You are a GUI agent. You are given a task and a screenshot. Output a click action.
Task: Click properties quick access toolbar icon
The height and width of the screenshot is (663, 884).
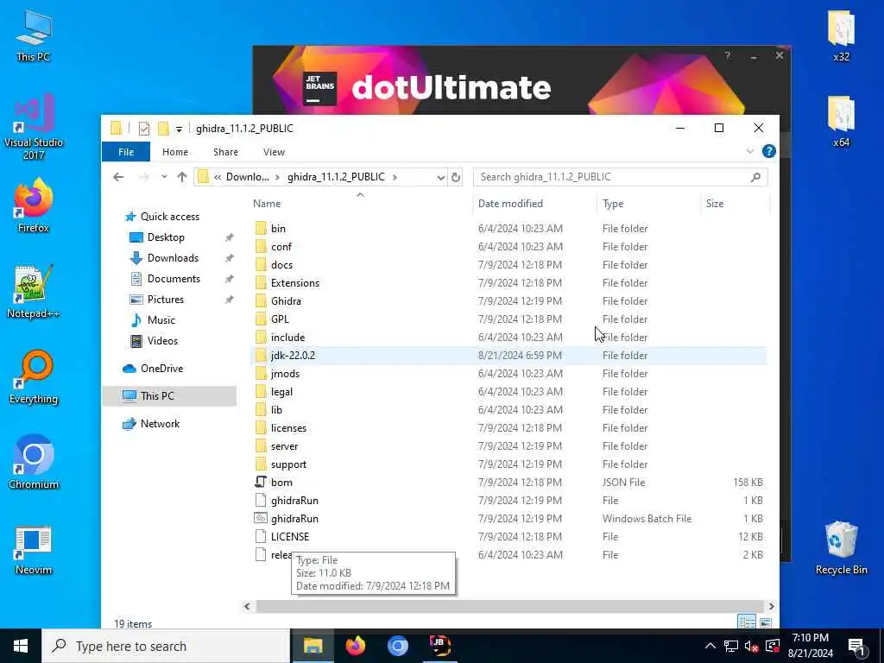click(144, 129)
